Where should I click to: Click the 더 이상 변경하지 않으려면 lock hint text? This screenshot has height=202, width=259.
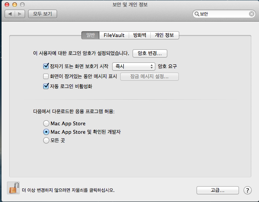point(68,190)
